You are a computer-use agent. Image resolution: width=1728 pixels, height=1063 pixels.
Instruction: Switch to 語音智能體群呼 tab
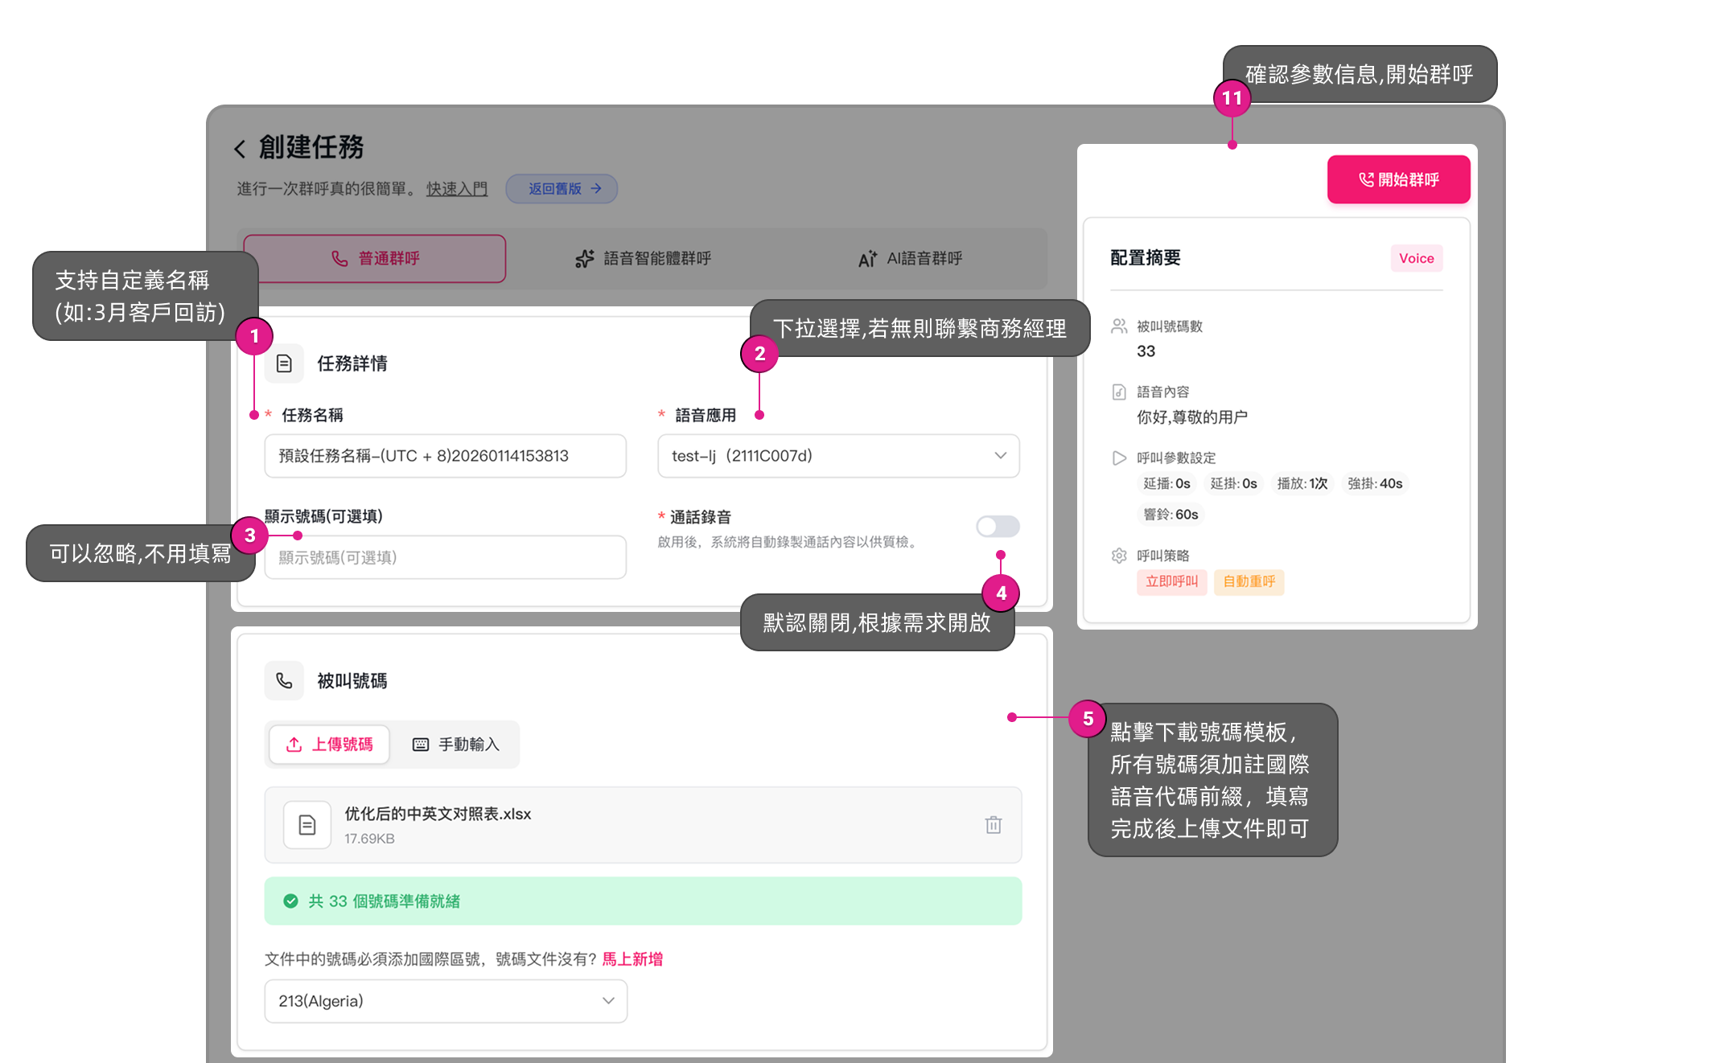tap(644, 259)
